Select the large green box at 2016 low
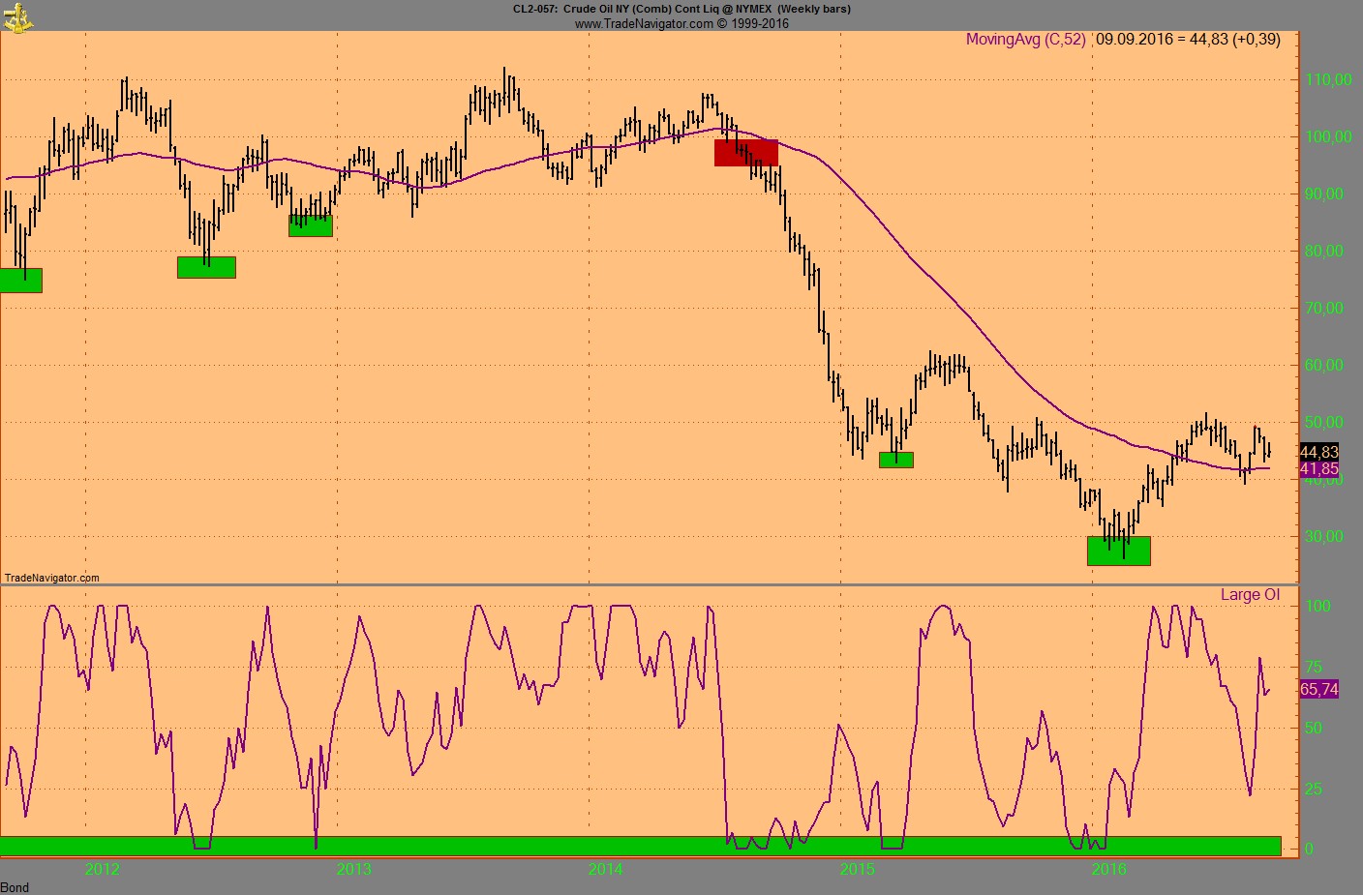Screen dimensions: 1363x895 tap(1118, 551)
